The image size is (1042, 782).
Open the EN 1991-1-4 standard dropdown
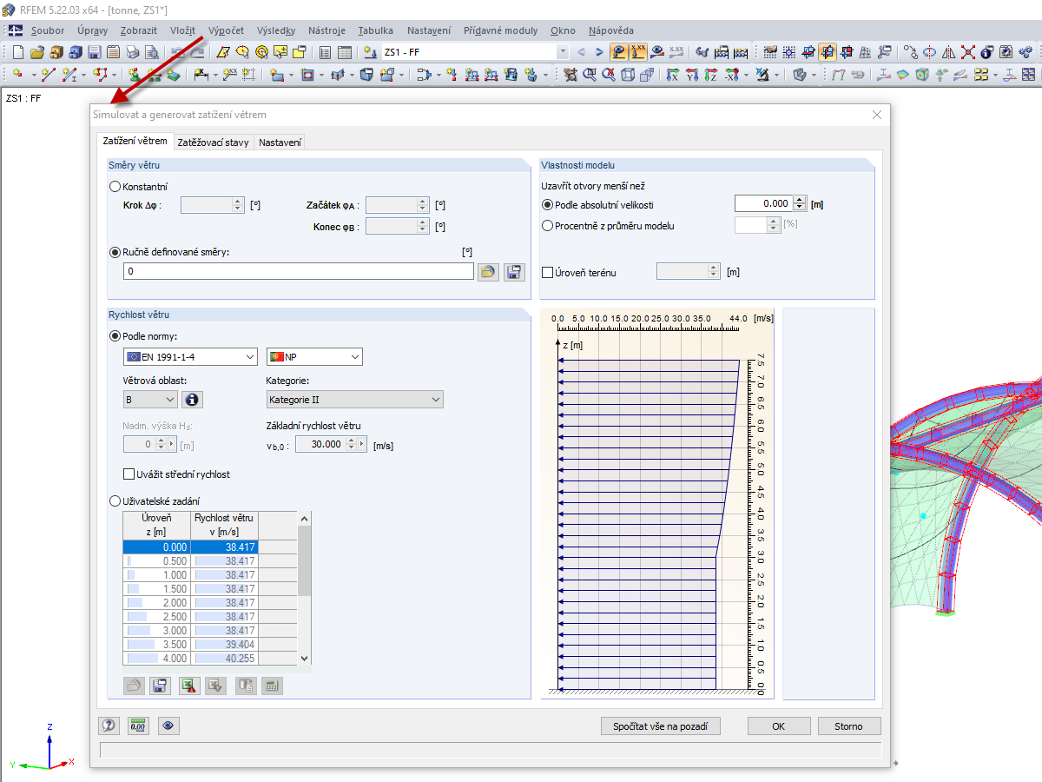(189, 356)
